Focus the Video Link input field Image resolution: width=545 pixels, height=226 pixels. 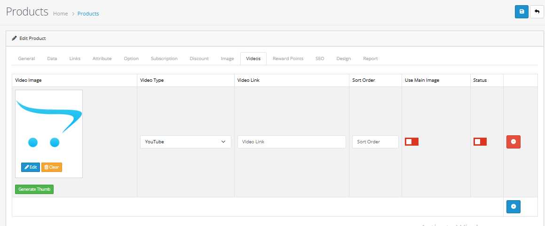292,141
